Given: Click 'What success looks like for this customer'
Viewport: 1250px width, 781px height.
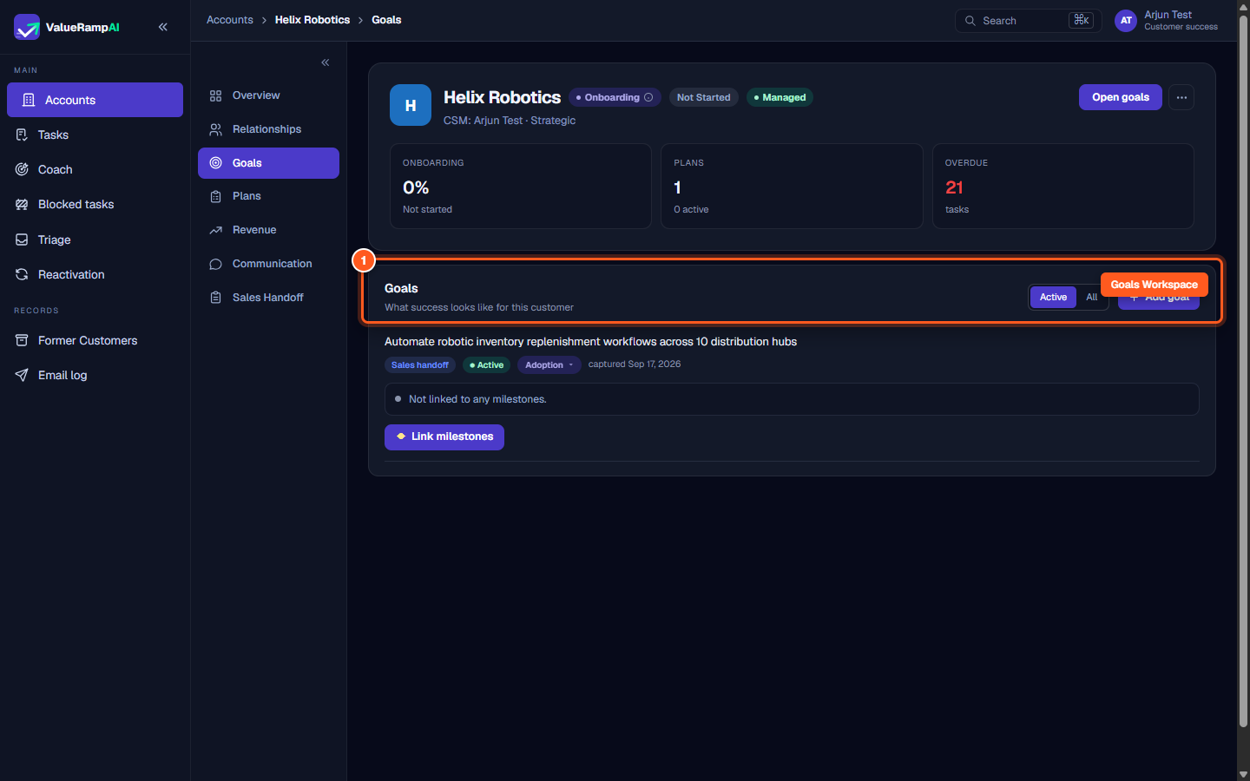Looking at the screenshot, I should (x=479, y=307).
